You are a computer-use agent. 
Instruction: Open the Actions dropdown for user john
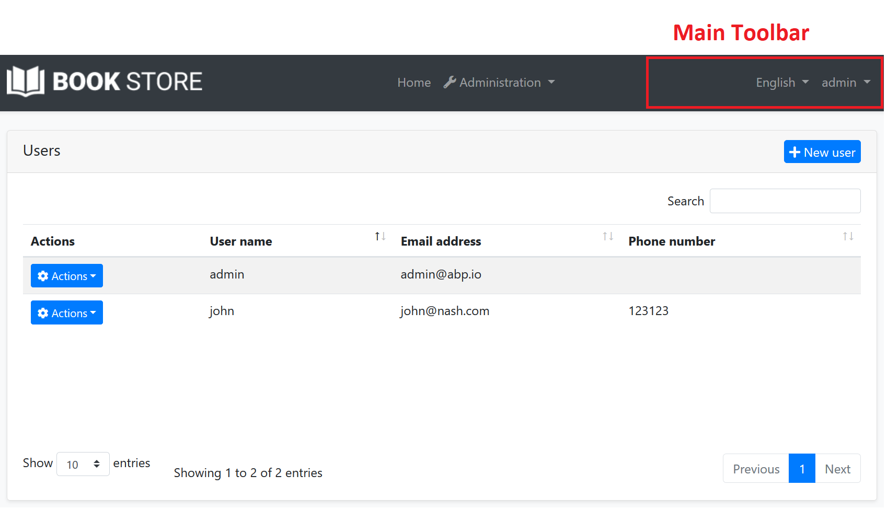(x=66, y=312)
